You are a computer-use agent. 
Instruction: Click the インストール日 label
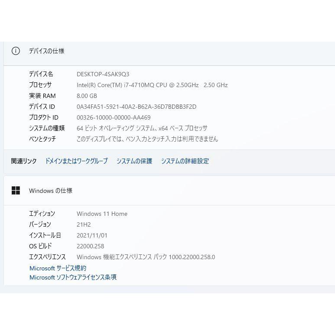45,235
